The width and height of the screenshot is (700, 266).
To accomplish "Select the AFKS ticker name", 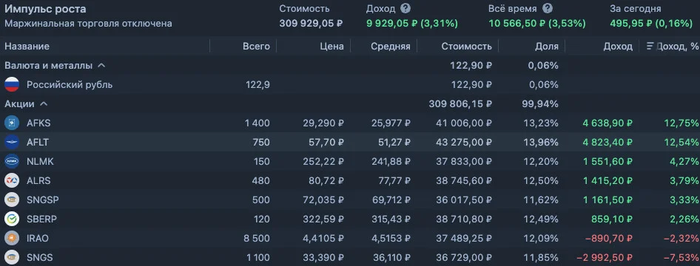I will pos(38,123).
